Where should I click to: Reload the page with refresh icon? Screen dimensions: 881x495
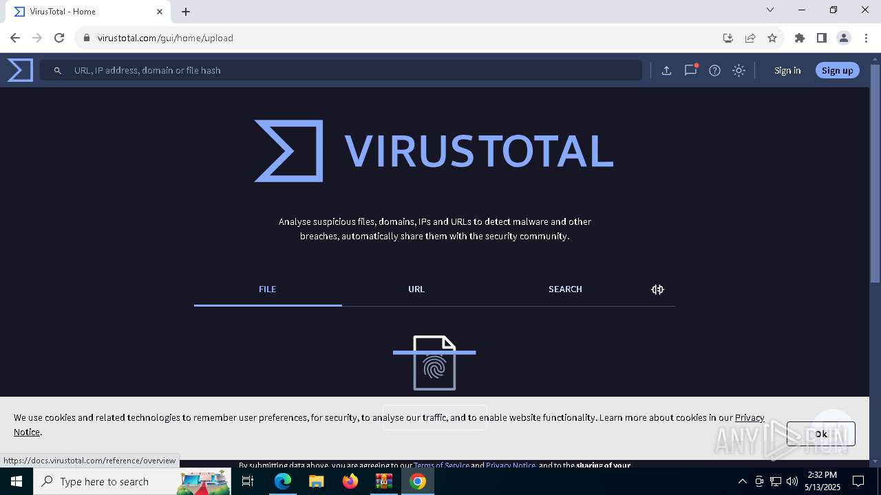(59, 38)
